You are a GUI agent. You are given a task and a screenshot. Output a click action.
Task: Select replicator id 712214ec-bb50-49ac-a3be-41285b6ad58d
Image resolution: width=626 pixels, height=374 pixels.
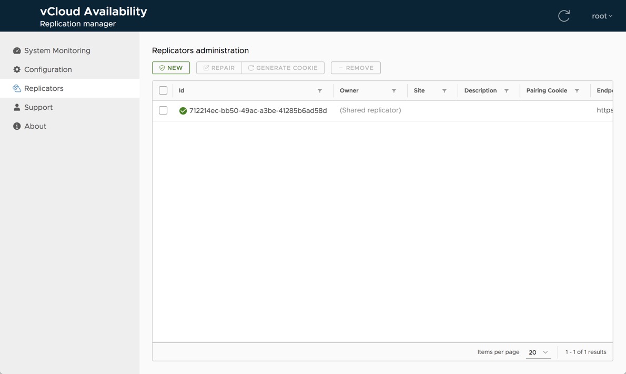[x=258, y=110]
